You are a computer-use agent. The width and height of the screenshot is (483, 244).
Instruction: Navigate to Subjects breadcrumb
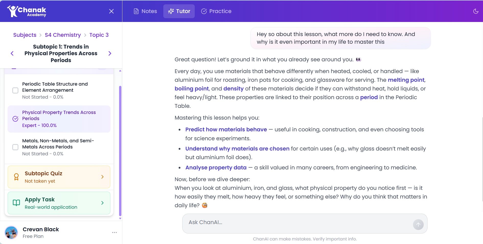click(x=25, y=35)
